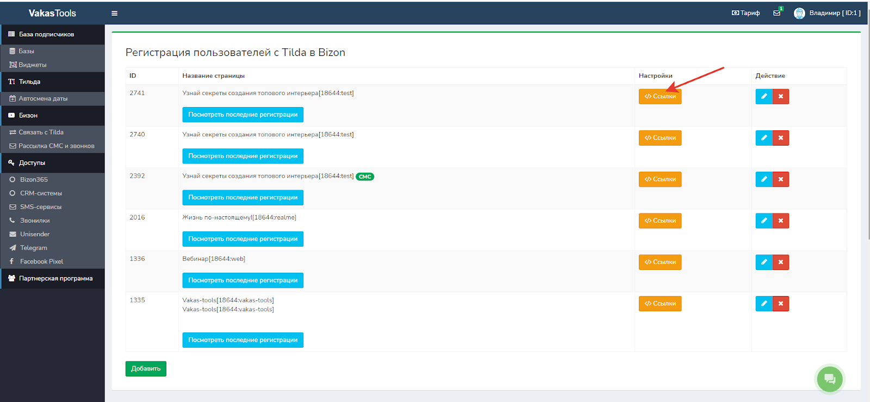This screenshot has height=402, width=870.
Task: Edit the row with ID 2392
Action: pyautogui.click(x=763, y=179)
